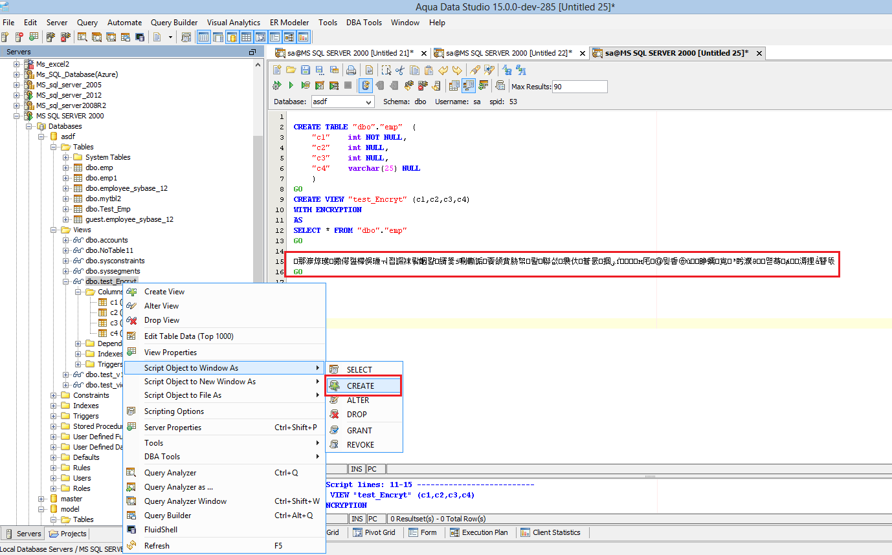Click the highlighter marker icon in editor toolbar

coord(475,70)
